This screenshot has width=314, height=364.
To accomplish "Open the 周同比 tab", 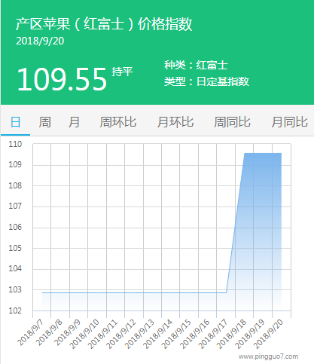I will (x=232, y=122).
